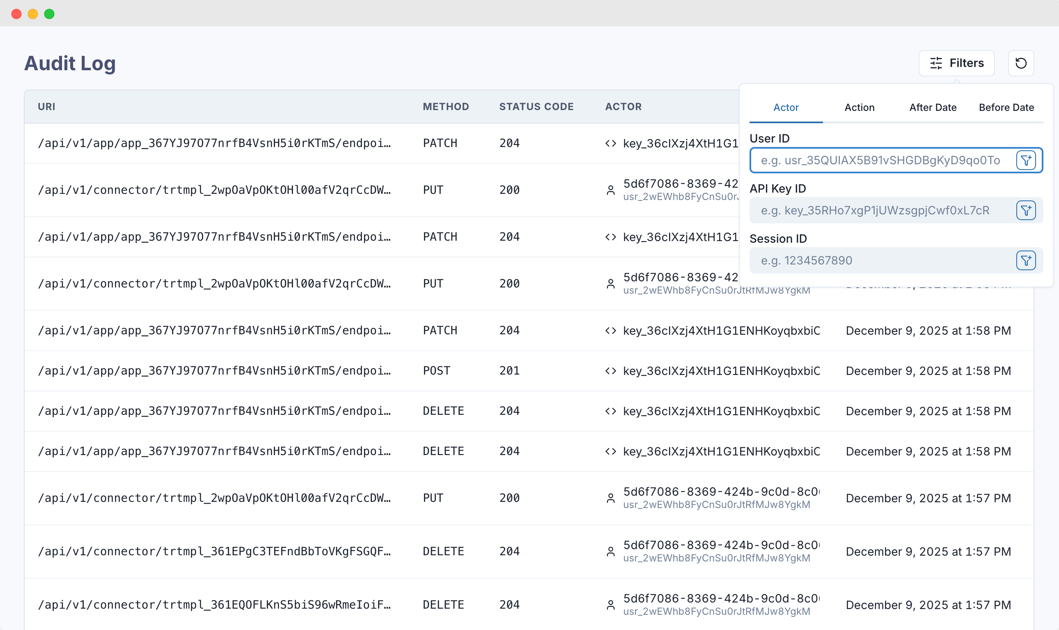Select the code brackets icon beside key_36clXzj4XtH1G1

[x=611, y=143]
